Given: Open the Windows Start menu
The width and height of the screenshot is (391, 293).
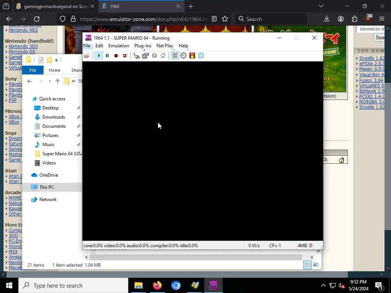Looking at the screenshot, I should [x=9, y=285].
